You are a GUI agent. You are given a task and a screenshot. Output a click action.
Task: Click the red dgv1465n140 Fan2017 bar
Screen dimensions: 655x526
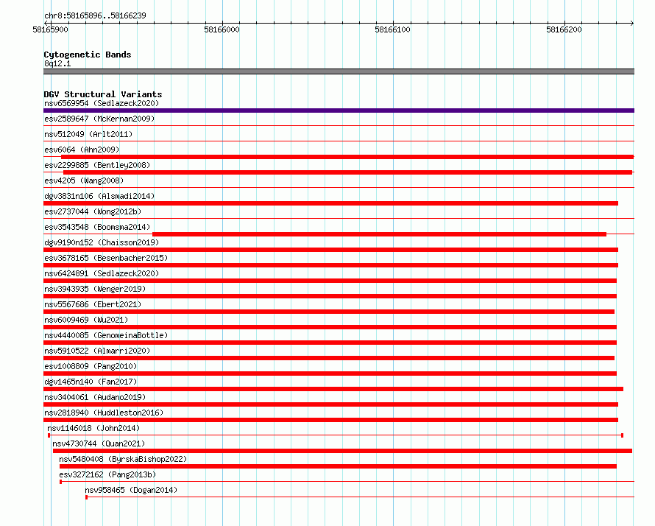[333, 389]
